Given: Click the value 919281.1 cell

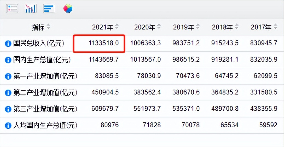Looking at the screenshot, I should coord(225,60).
